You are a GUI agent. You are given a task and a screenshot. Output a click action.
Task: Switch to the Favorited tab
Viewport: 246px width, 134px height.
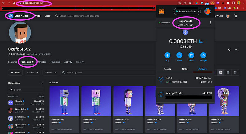[x=55, y=62]
